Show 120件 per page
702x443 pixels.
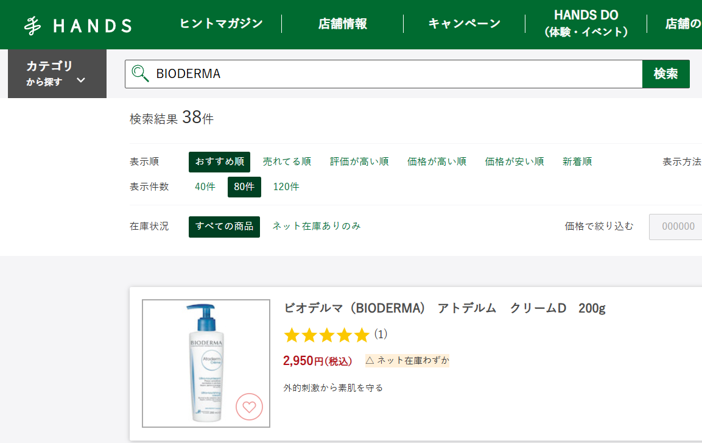point(286,187)
